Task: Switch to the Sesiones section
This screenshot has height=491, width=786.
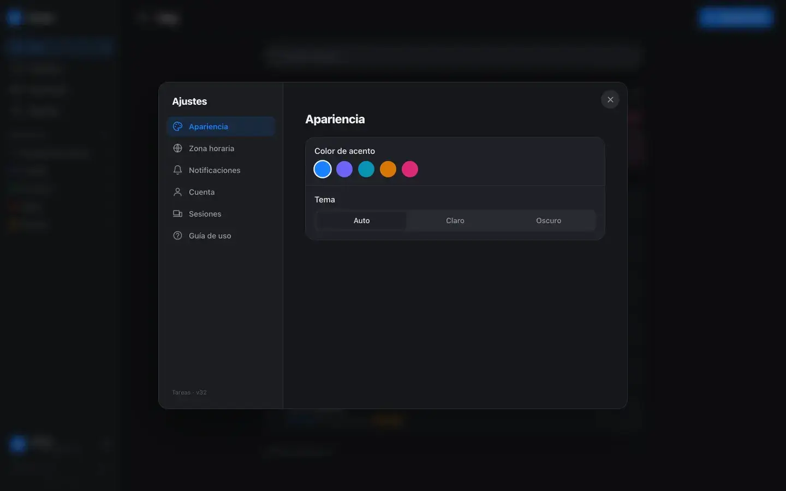Action: [x=221, y=214]
